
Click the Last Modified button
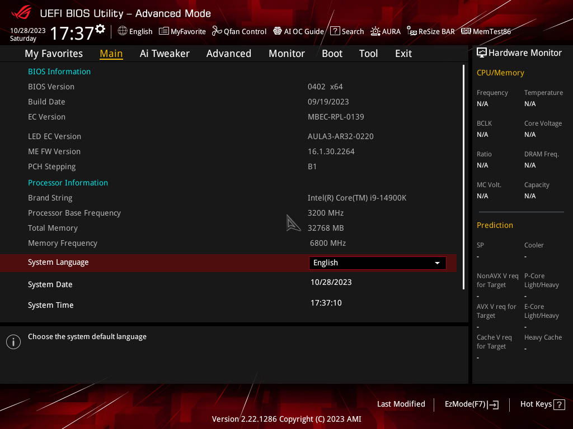click(x=401, y=404)
